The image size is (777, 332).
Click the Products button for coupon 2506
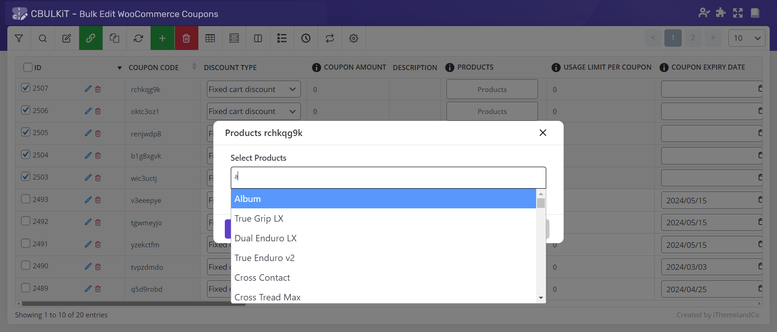tap(492, 111)
